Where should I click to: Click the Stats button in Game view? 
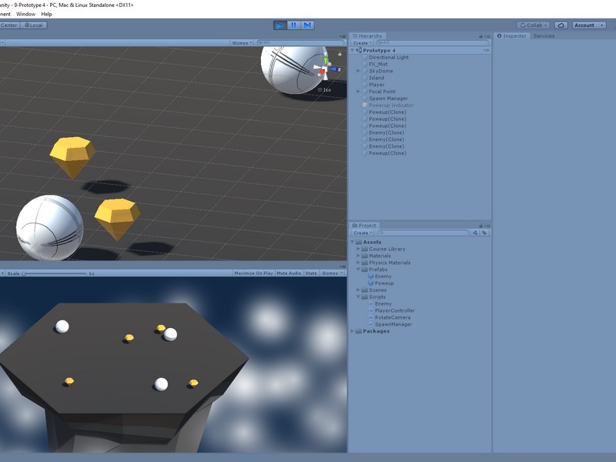[x=311, y=273]
